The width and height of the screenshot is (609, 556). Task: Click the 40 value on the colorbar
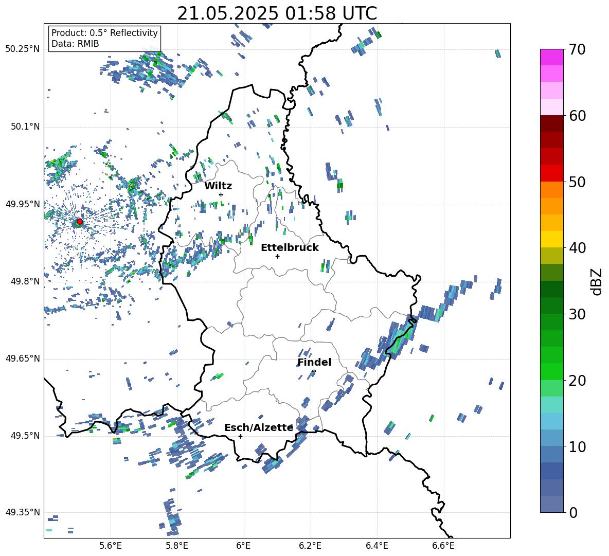pos(577,248)
